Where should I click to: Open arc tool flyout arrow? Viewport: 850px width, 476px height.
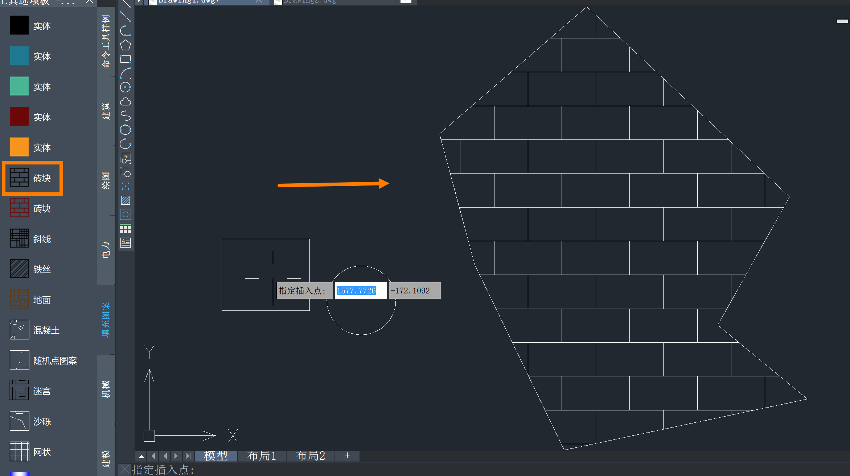click(130, 78)
